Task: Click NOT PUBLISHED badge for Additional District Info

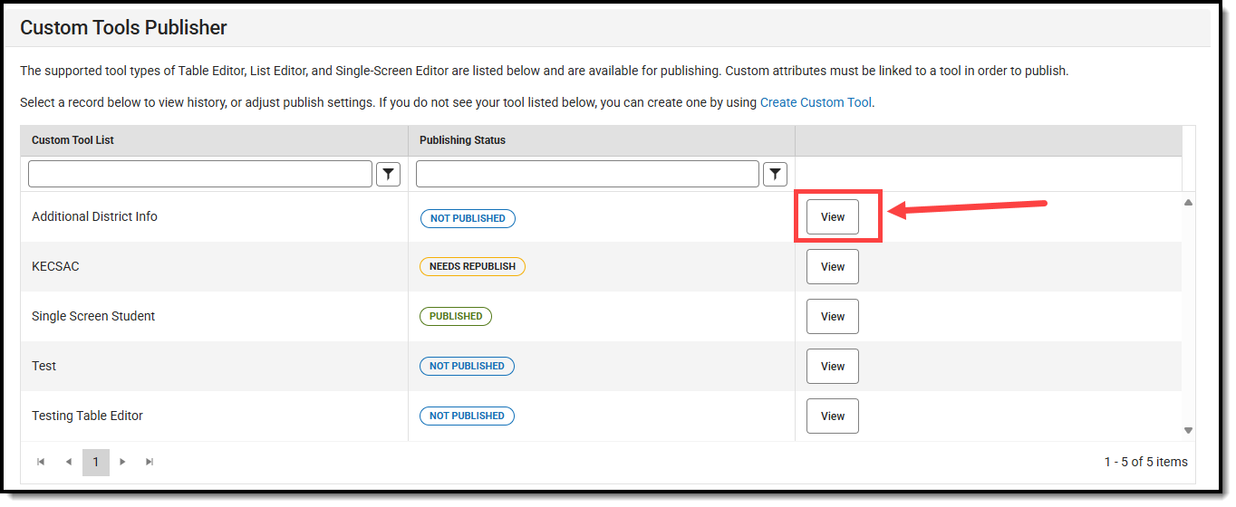Action: pos(468,218)
